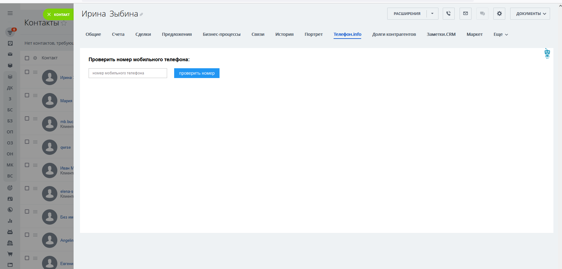Screen dimensions: 562x269
Task: Click the phone call icon button
Action: click(x=449, y=13)
